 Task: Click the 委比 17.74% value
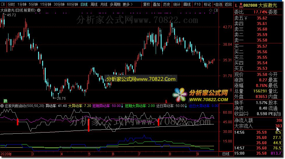(x=261, y=12)
